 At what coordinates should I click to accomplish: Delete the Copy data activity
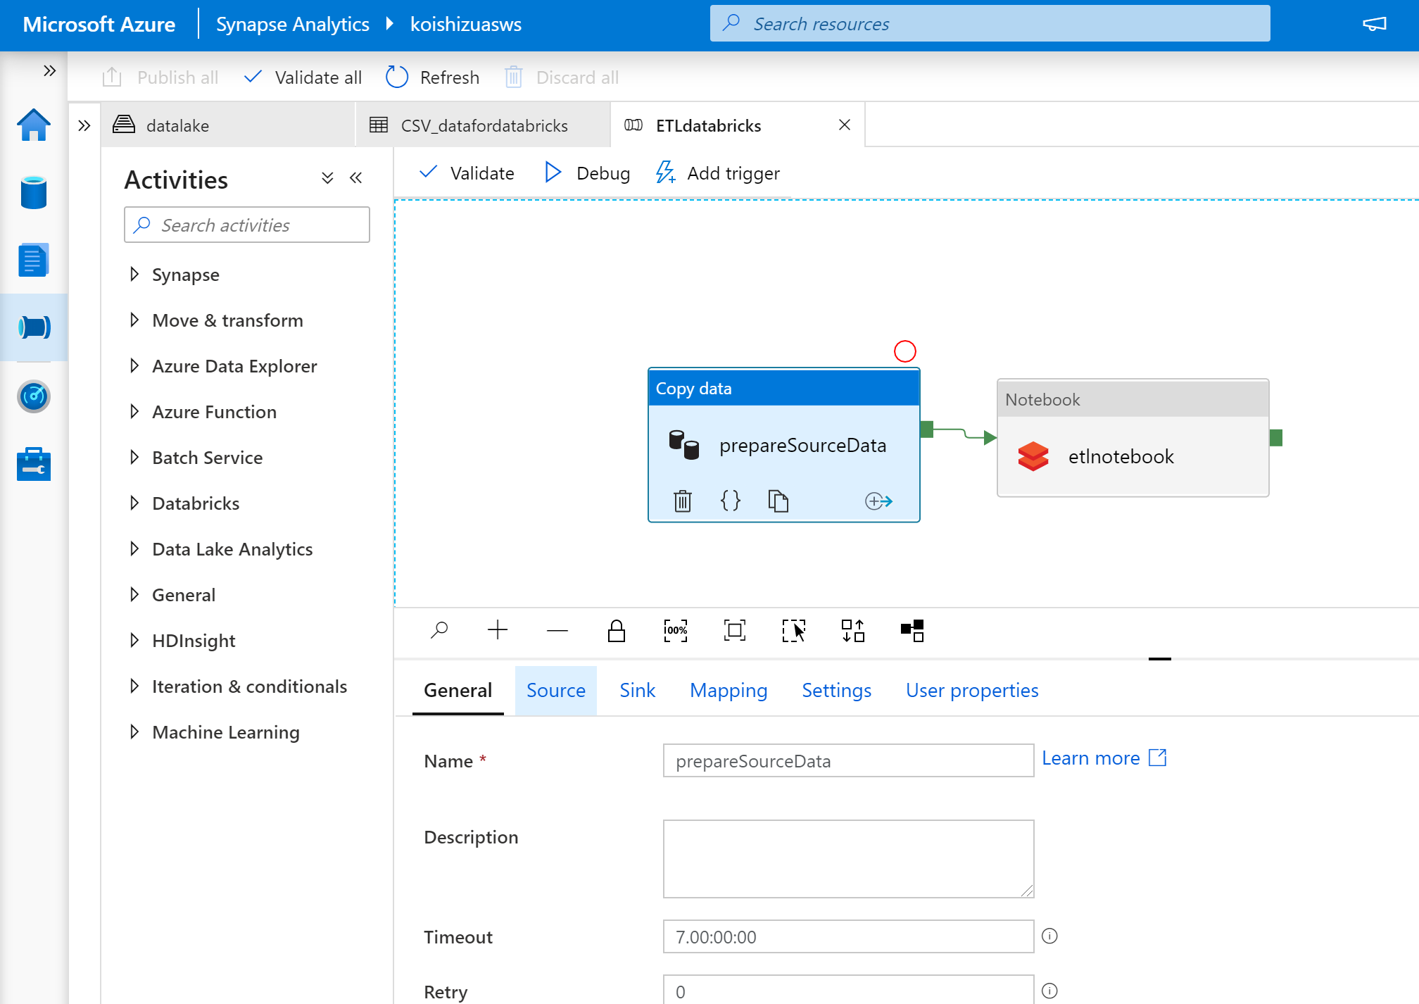click(682, 501)
